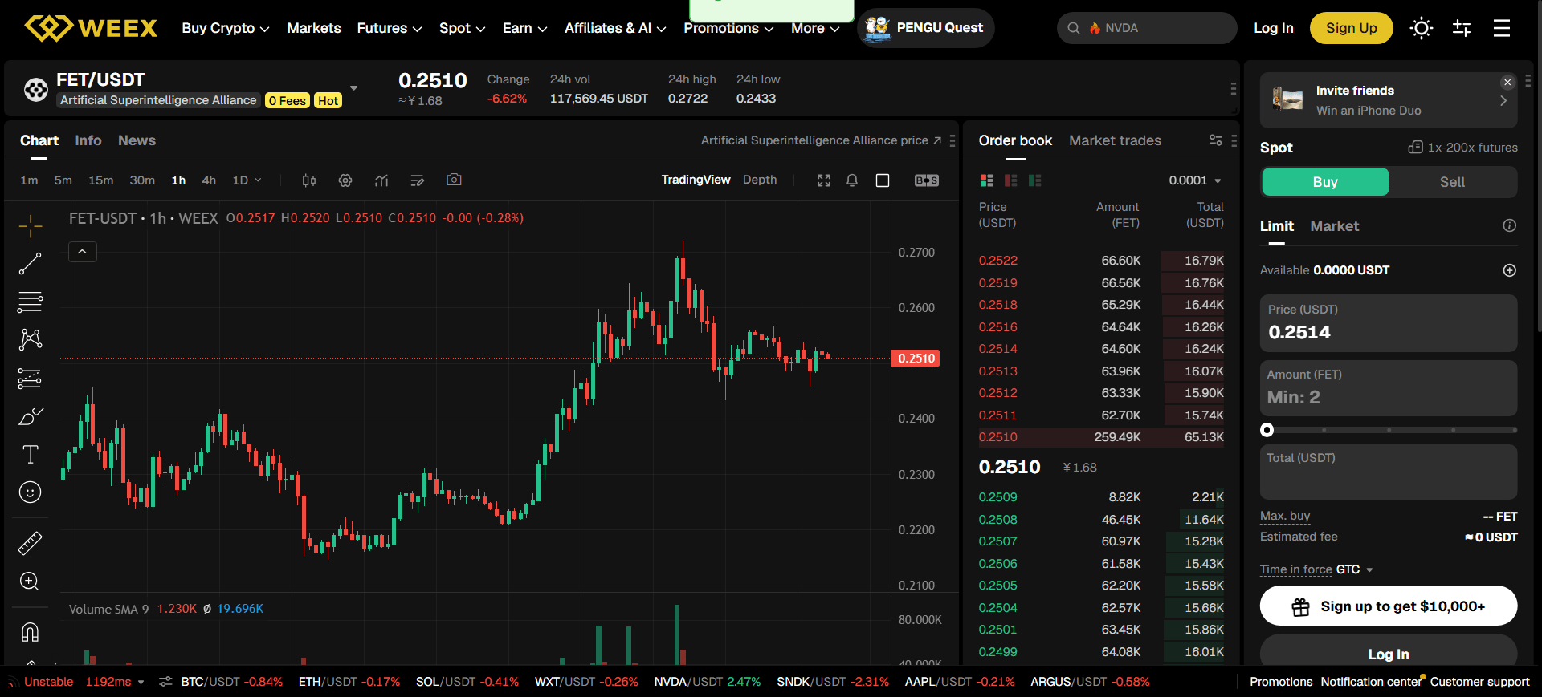Image resolution: width=1542 pixels, height=697 pixels.
Task: Open the hamburger main menu
Action: (x=1502, y=28)
